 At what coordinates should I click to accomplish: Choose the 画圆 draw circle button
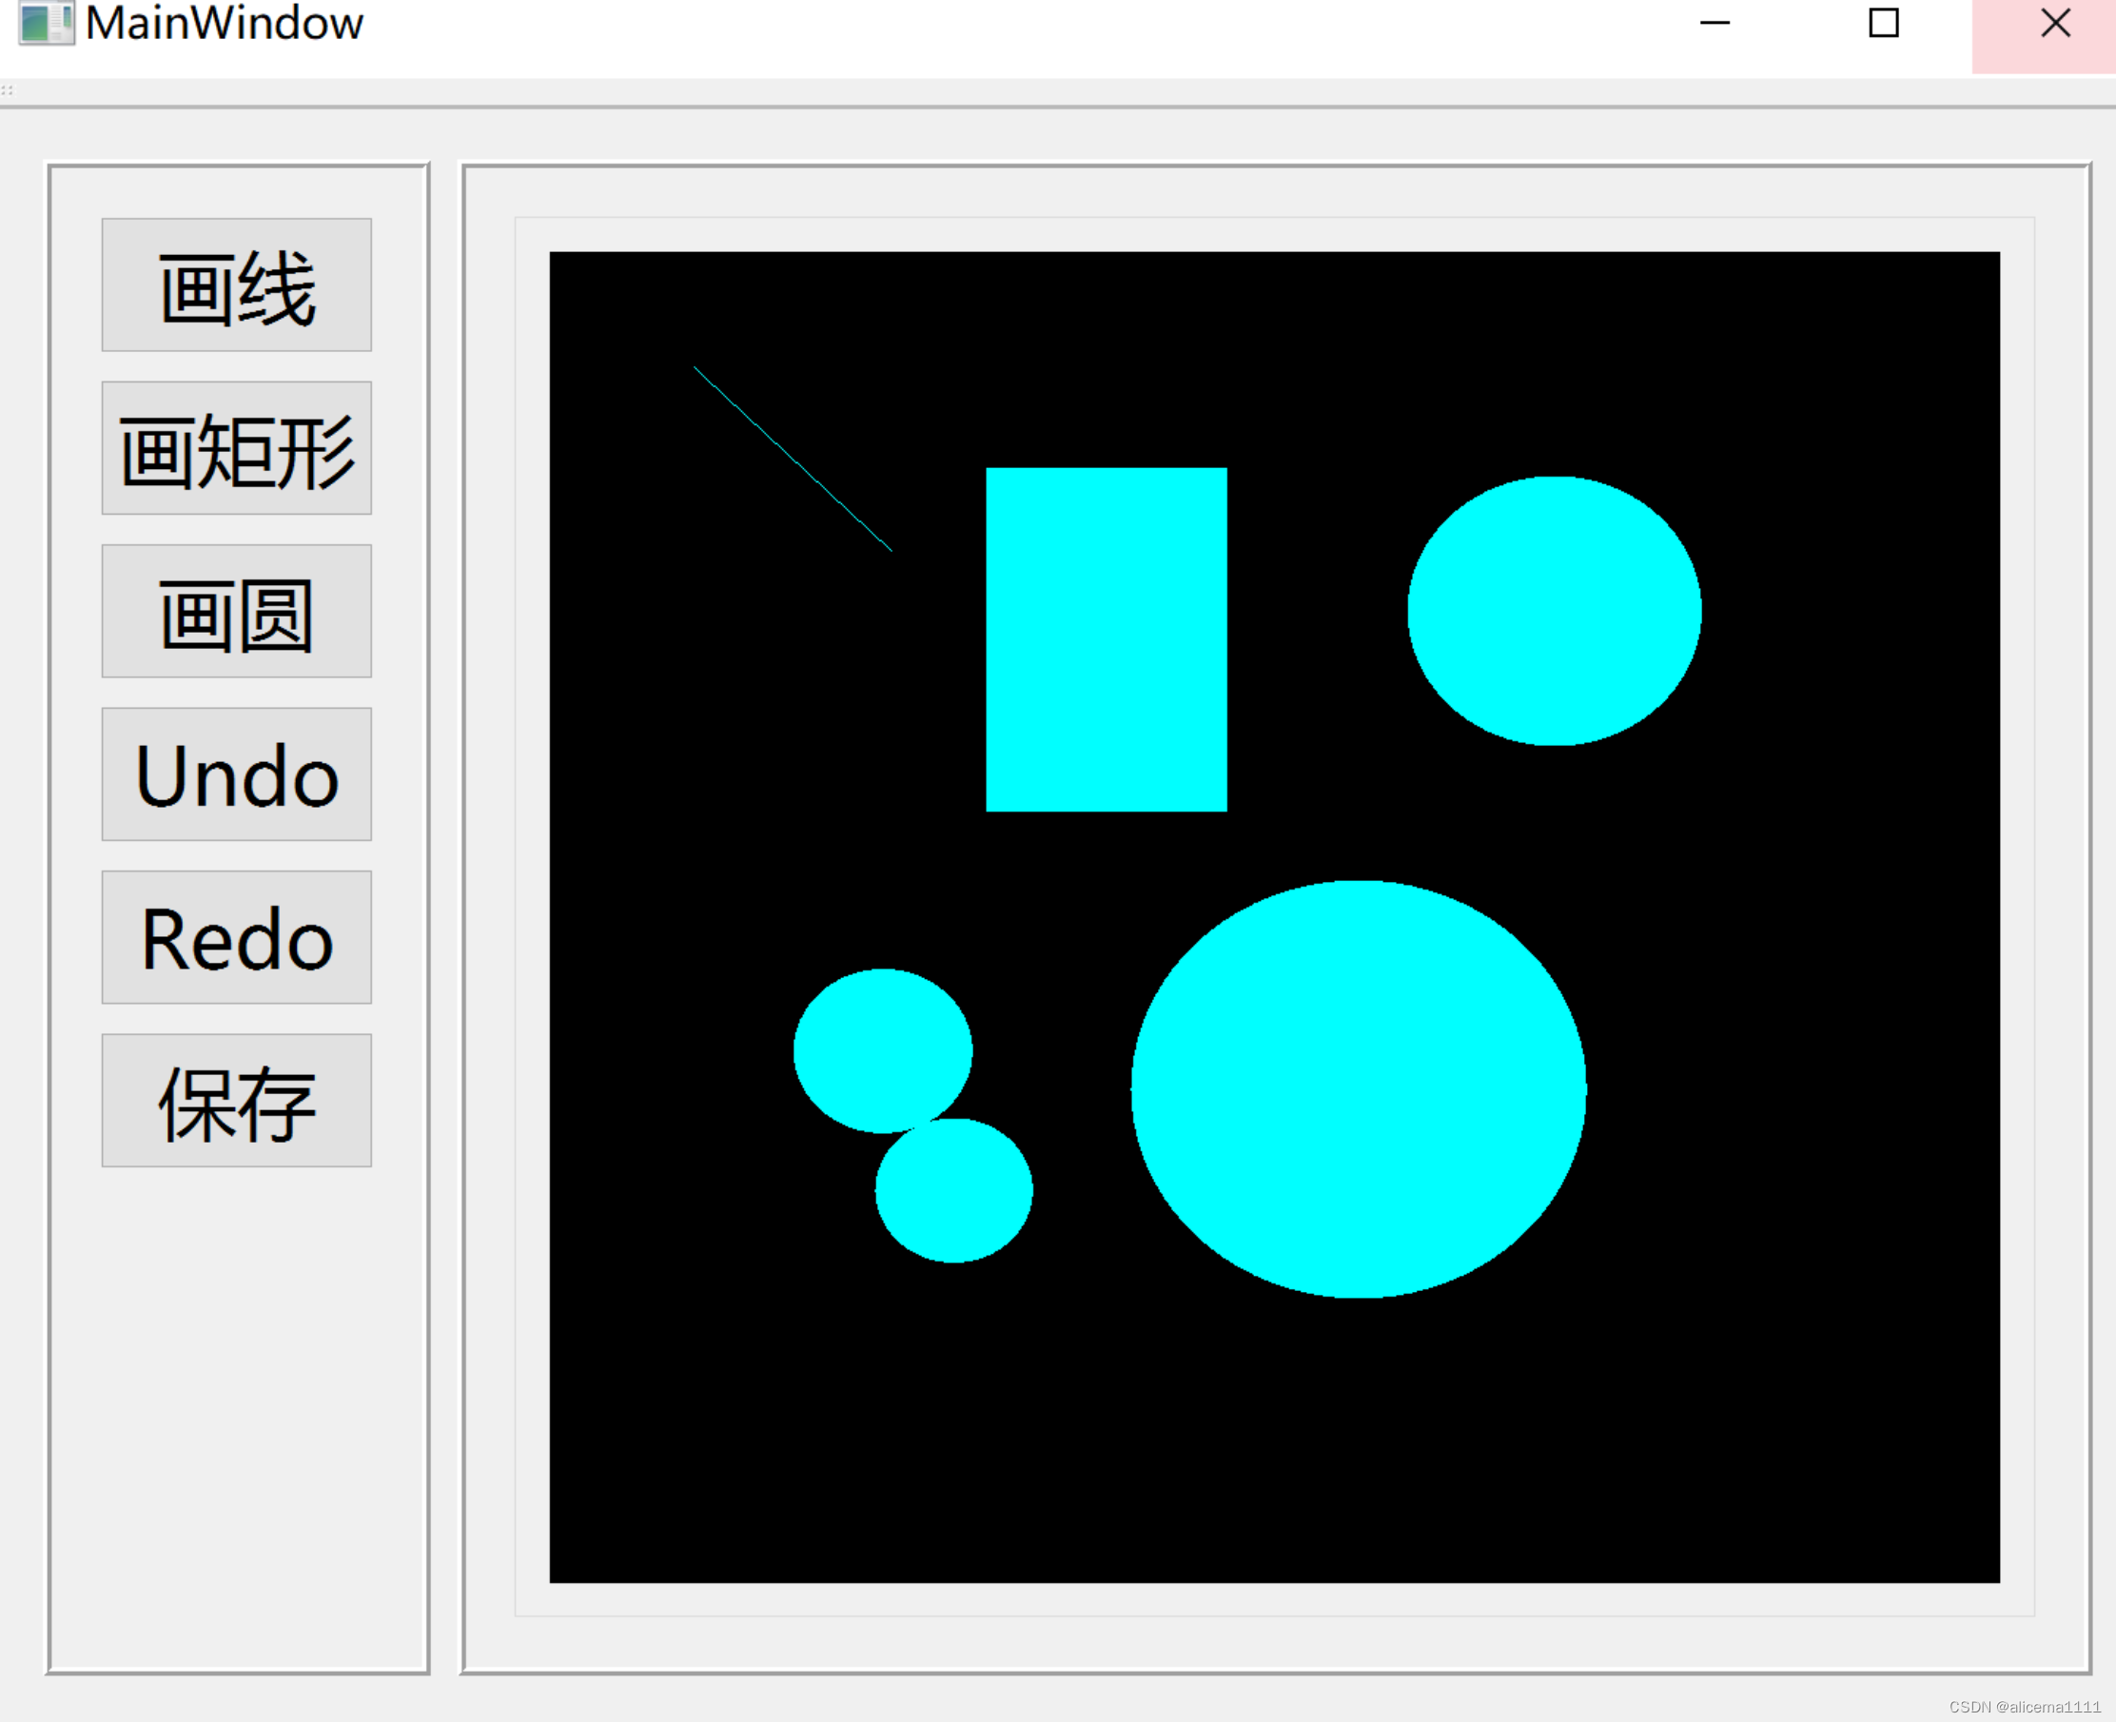coord(236,611)
